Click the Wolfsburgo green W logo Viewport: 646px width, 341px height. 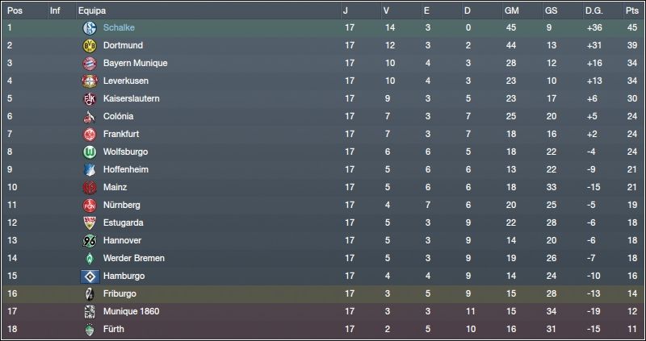pos(90,152)
